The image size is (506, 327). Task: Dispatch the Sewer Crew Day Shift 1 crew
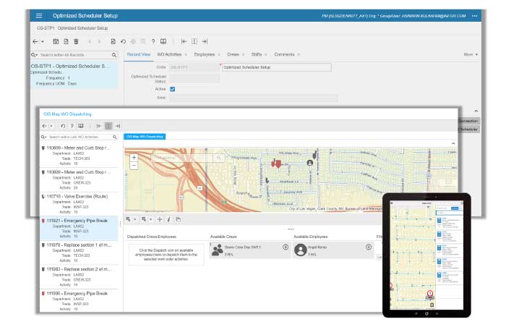(286, 247)
